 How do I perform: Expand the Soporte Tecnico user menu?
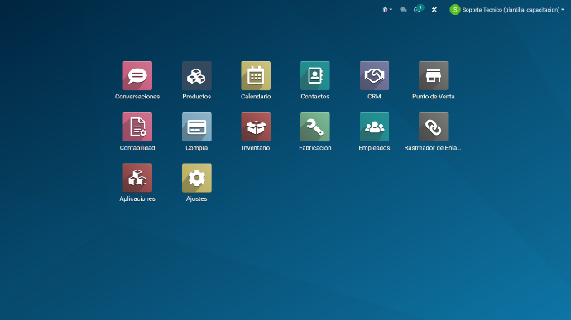point(507,10)
